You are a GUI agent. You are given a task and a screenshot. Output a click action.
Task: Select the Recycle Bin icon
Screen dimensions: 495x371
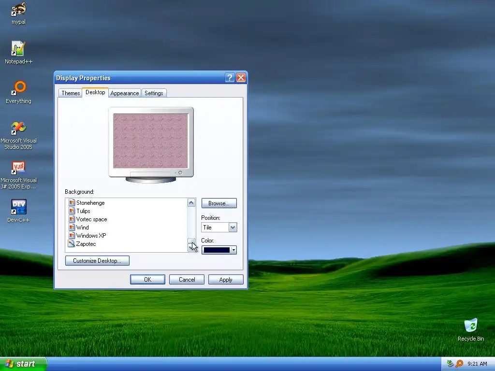471,325
